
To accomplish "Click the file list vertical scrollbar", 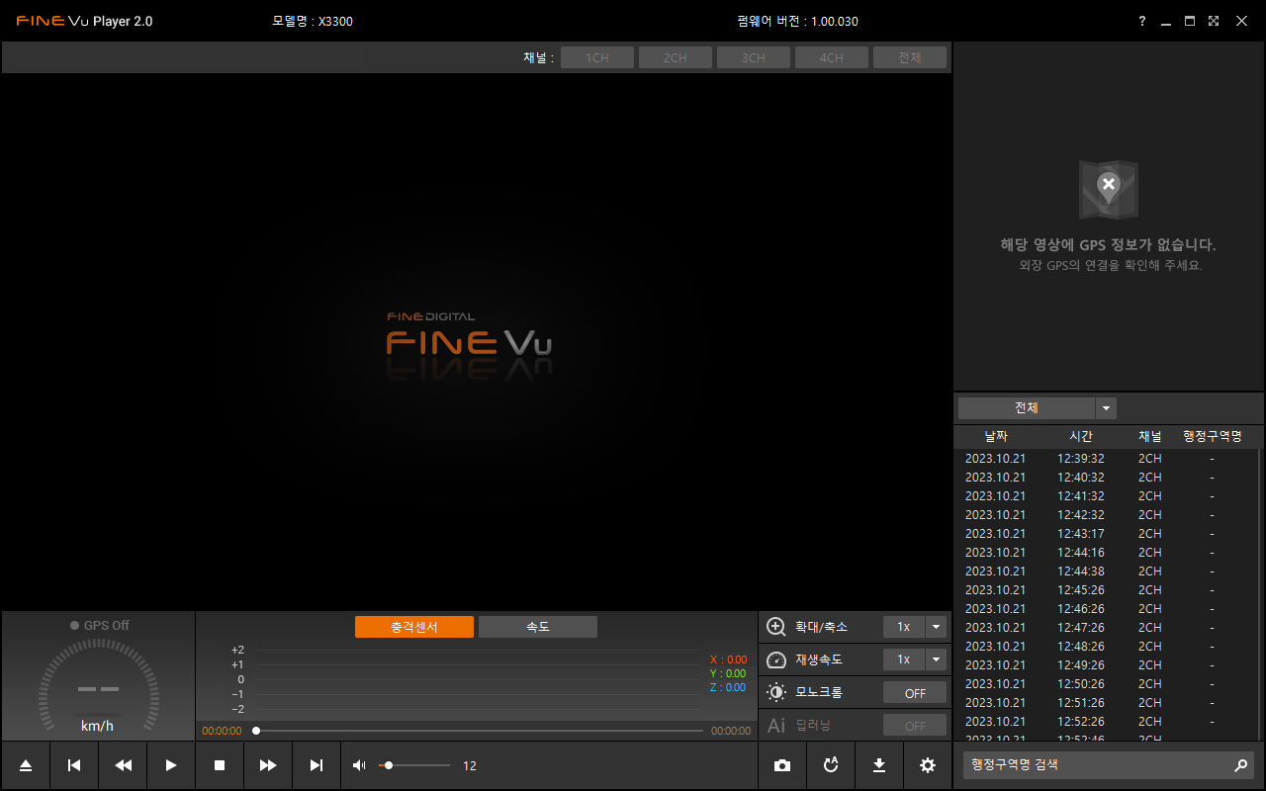I will tap(1260, 593).
